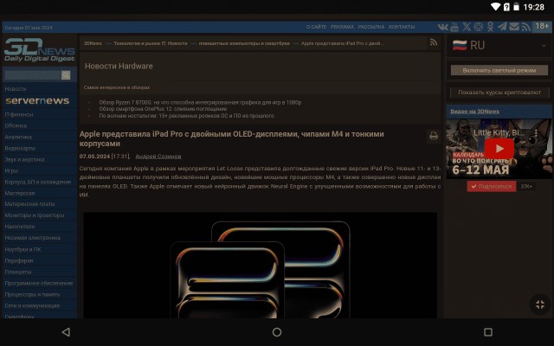Click the 37K+ subscriber count
Viewport: 554px width, 346px height.
point(526,186)
